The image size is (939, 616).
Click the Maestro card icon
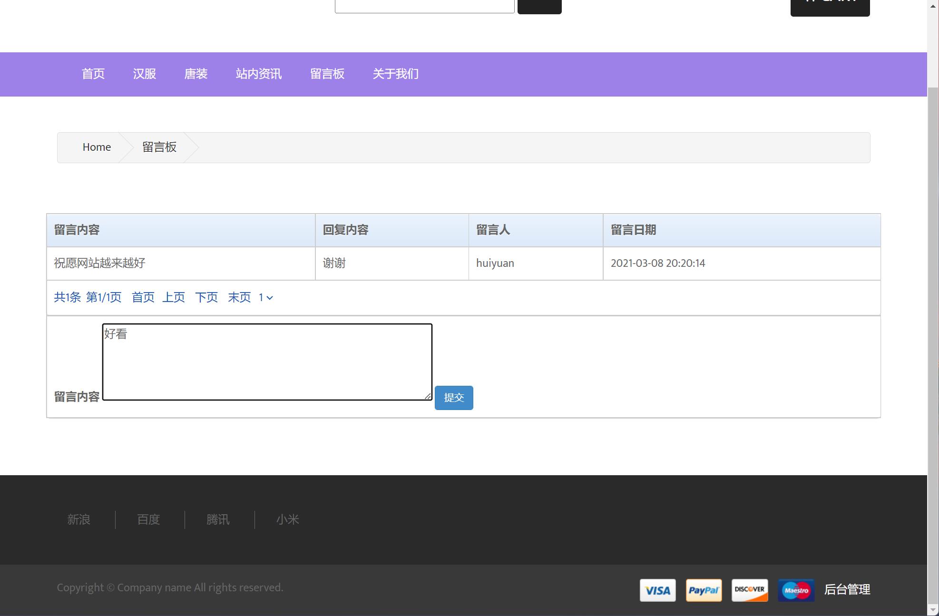click(x=796, y=590)
